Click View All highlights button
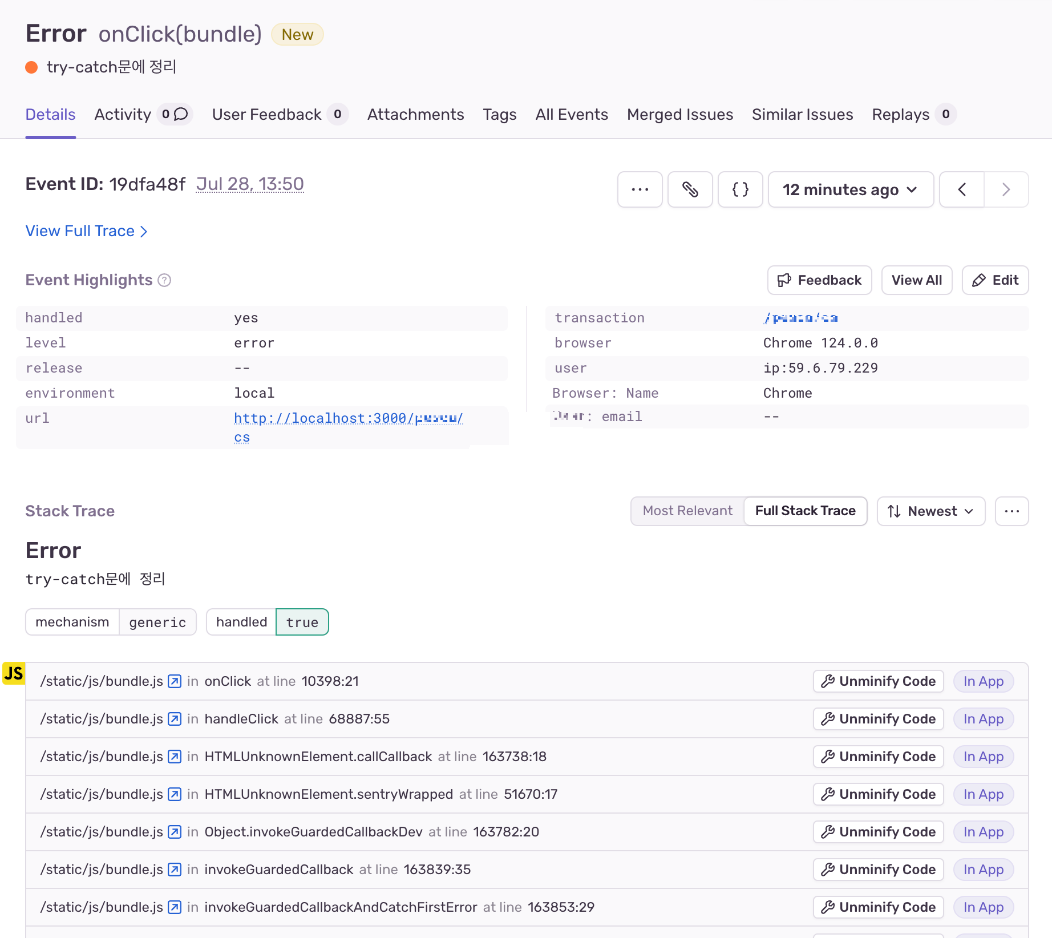 916,280
